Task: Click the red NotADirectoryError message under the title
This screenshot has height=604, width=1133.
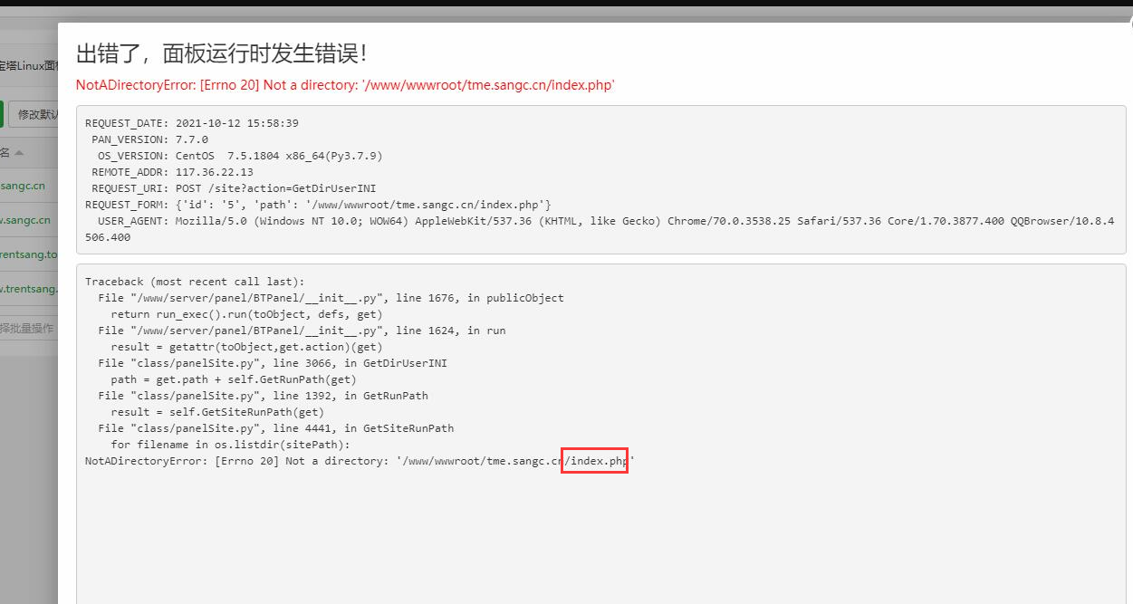Action: tap(346, 85)
